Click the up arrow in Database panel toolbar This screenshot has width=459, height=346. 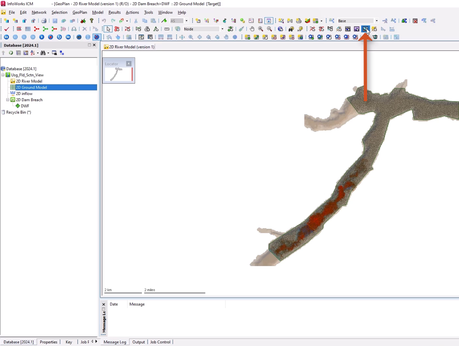coord(3,53)
